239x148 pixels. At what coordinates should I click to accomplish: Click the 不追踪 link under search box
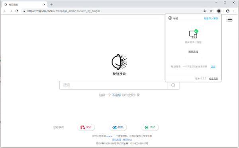pyautogui.click(x=116, y=95)
